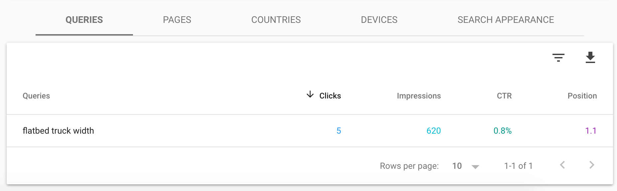The height and width of the screenshot is (191, 617).
Task: Click the 0.8% CTR value
Action: point(502,131)
